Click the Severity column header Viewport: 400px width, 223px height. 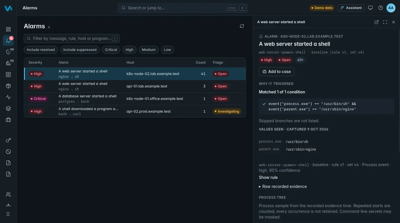pyautogui.click(x=35, y=63)
